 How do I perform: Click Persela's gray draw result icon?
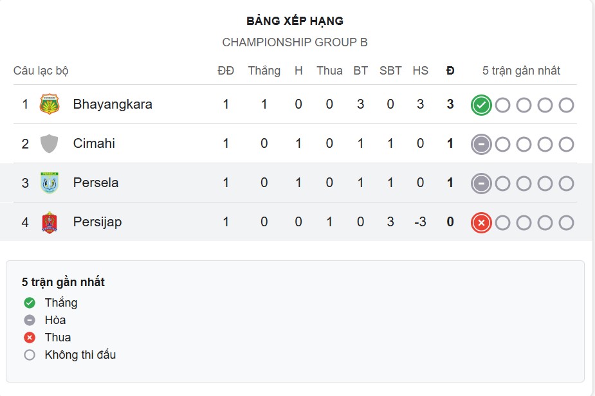click(481, 184)
